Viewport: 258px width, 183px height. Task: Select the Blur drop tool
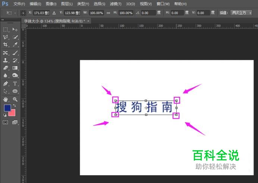(6, 75)
